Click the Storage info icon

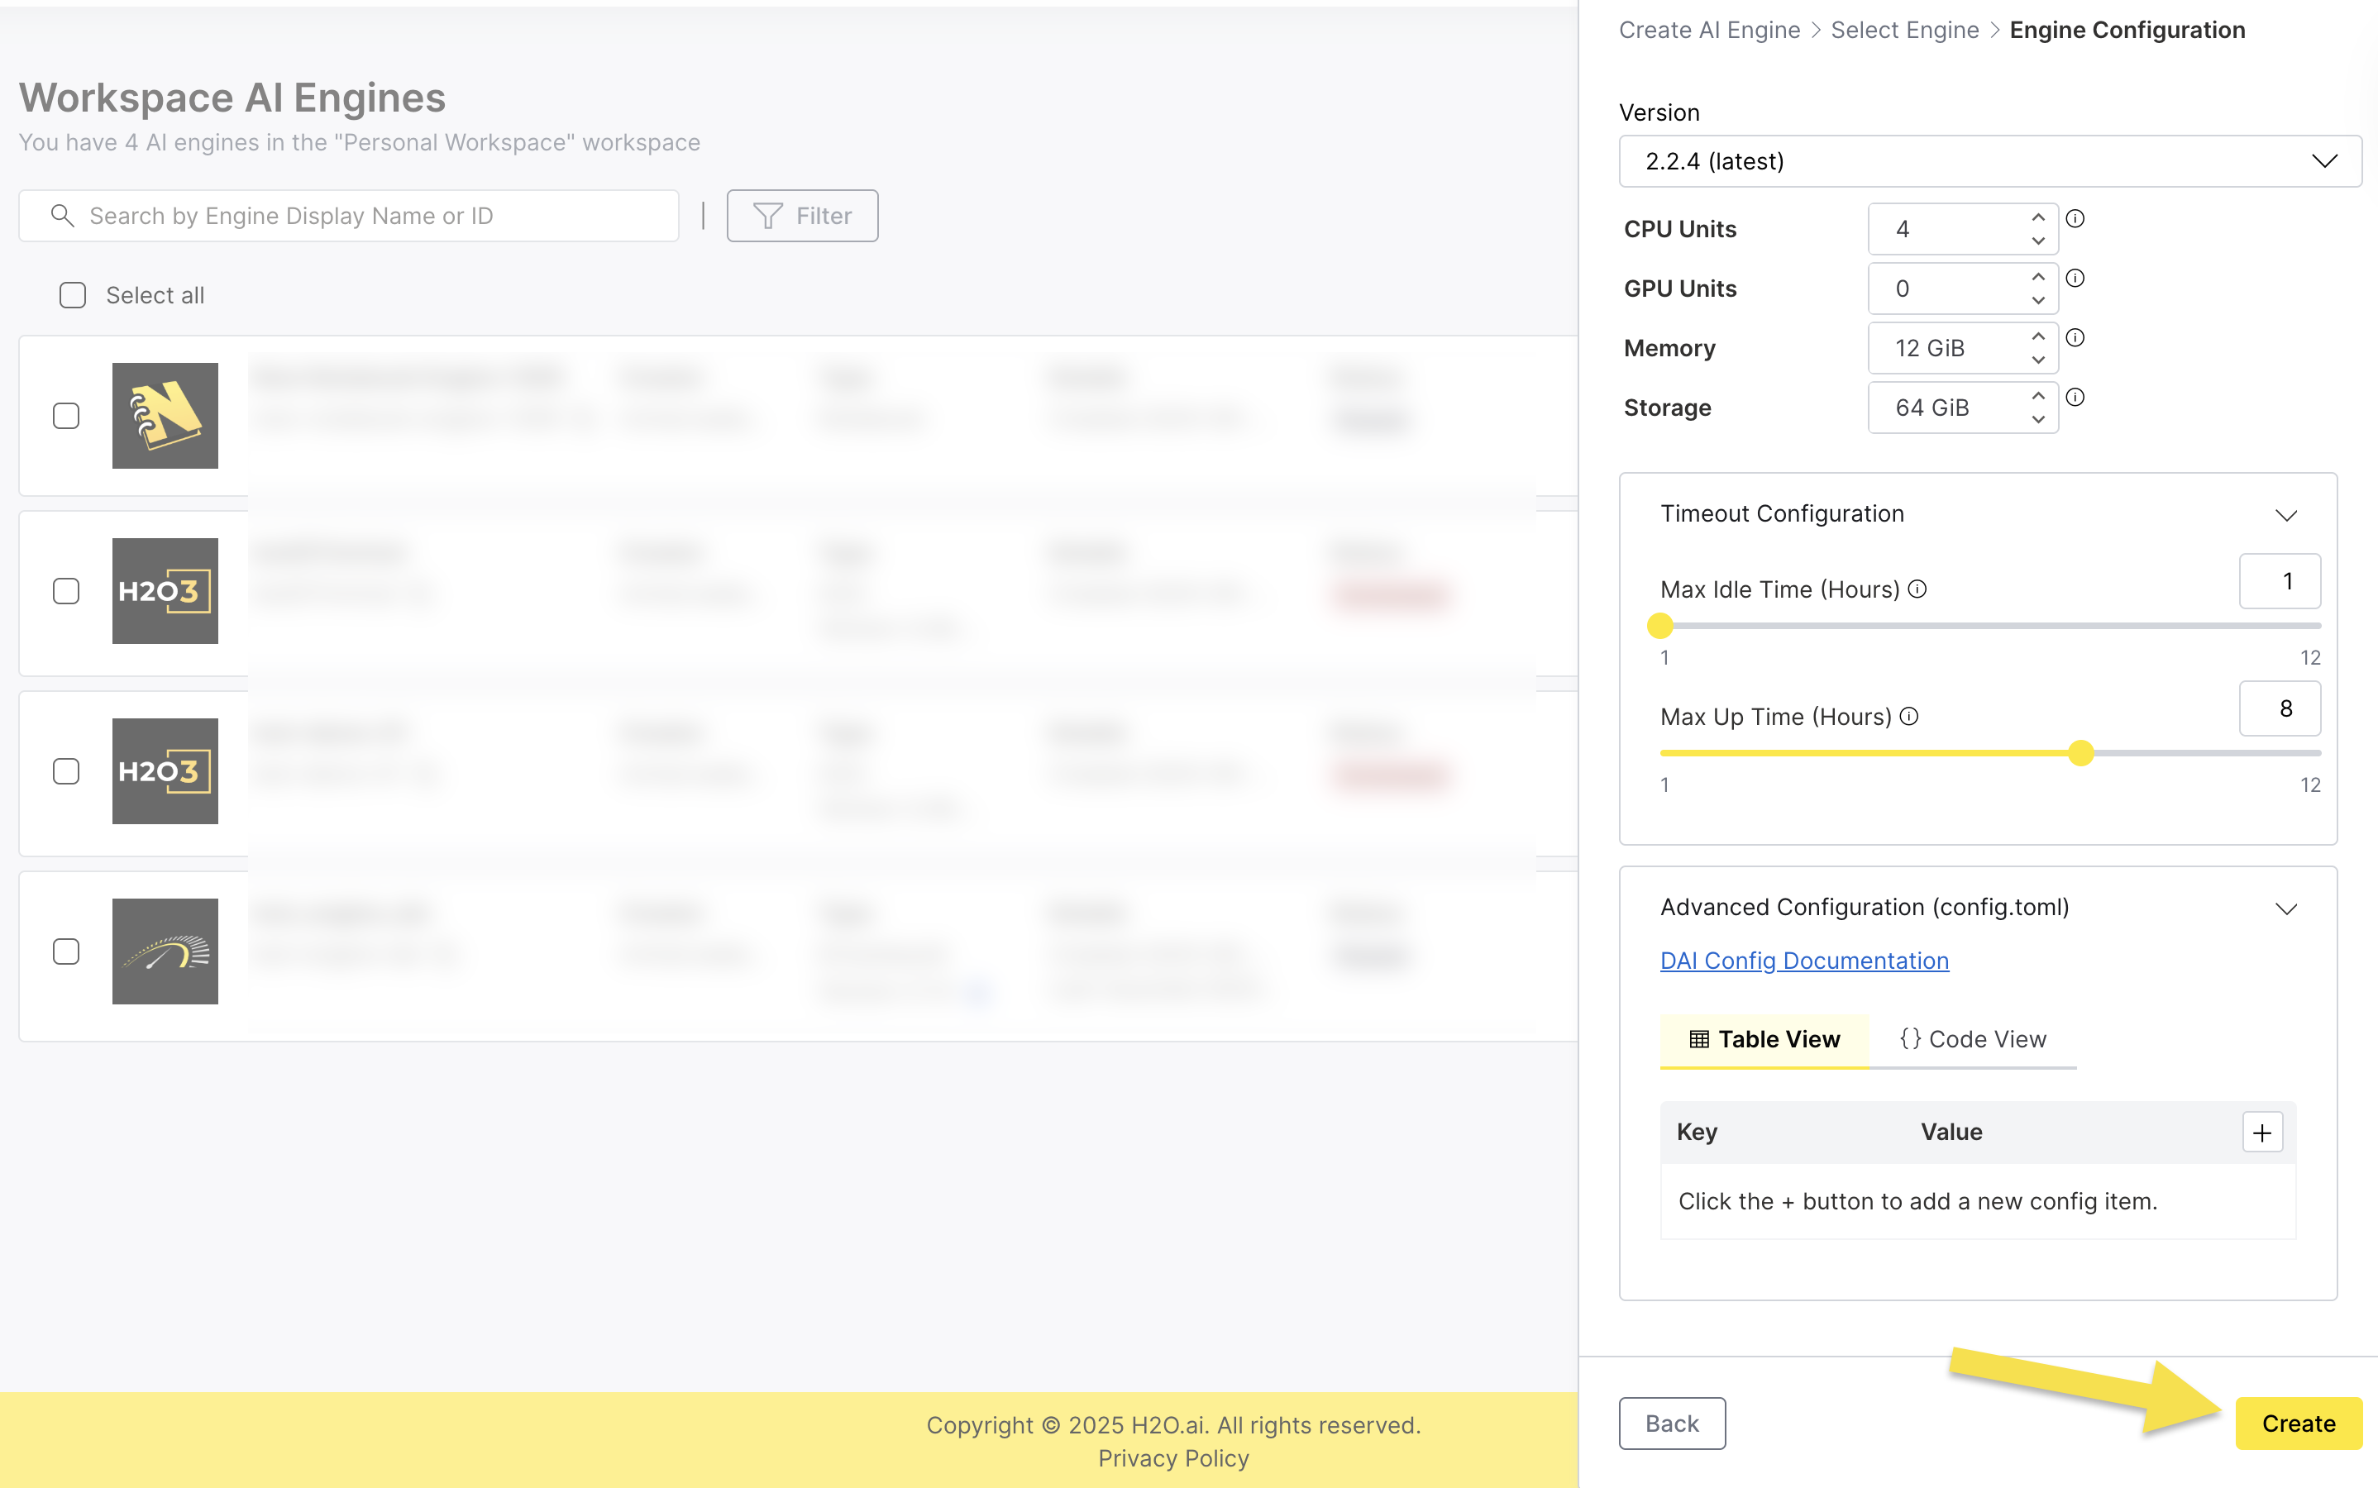click(2075, 398)
